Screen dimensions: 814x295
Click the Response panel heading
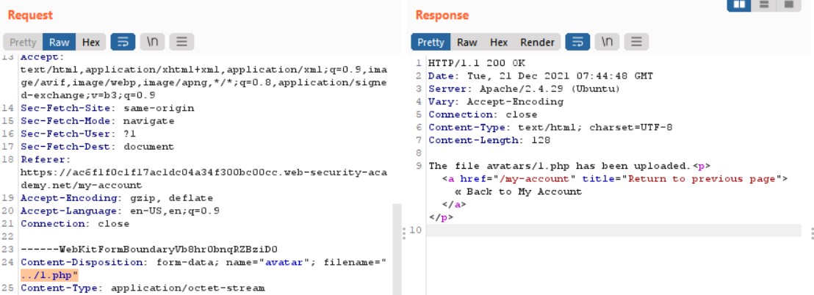(x=442, y=15)
